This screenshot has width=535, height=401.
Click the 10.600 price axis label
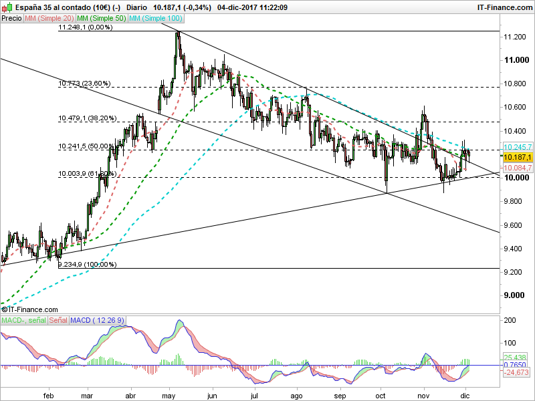514,108
